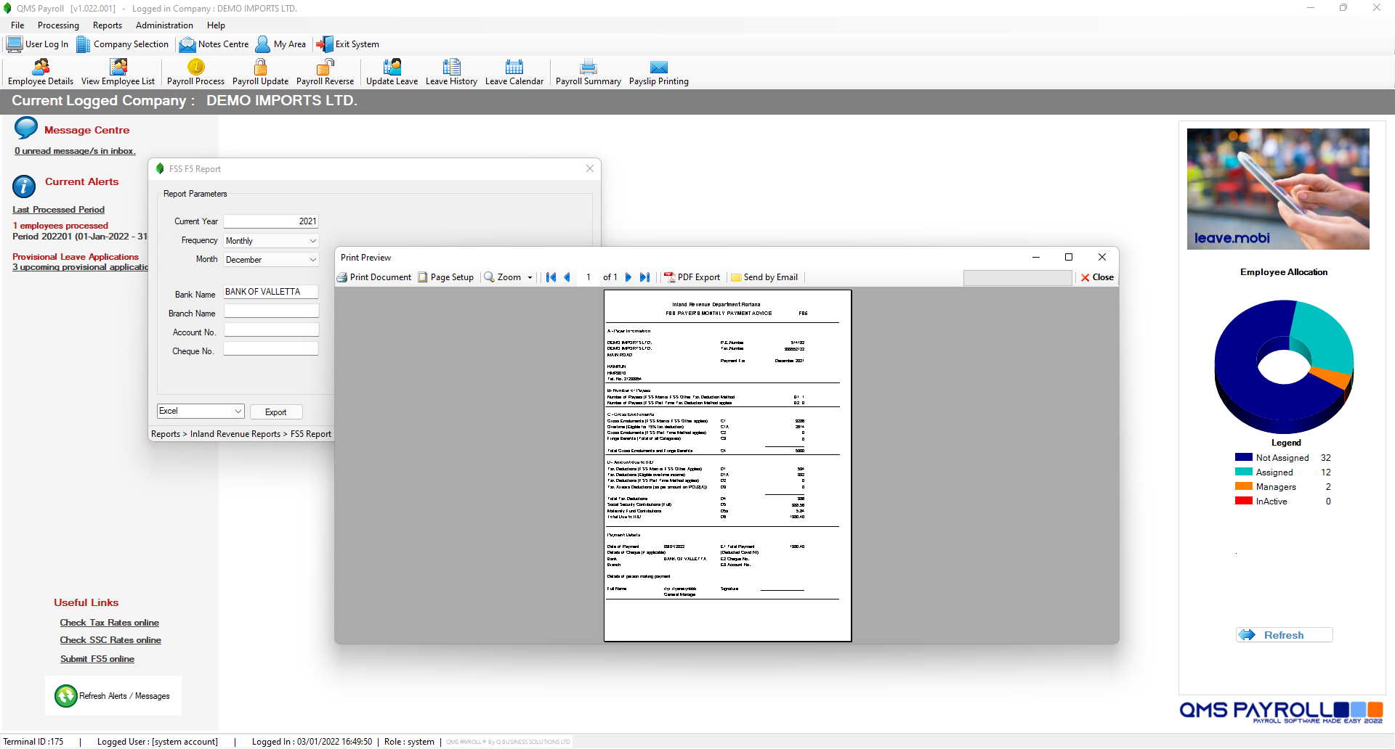
Task: Open Company Selection toolbar item
Action: [x=122, y=44]
